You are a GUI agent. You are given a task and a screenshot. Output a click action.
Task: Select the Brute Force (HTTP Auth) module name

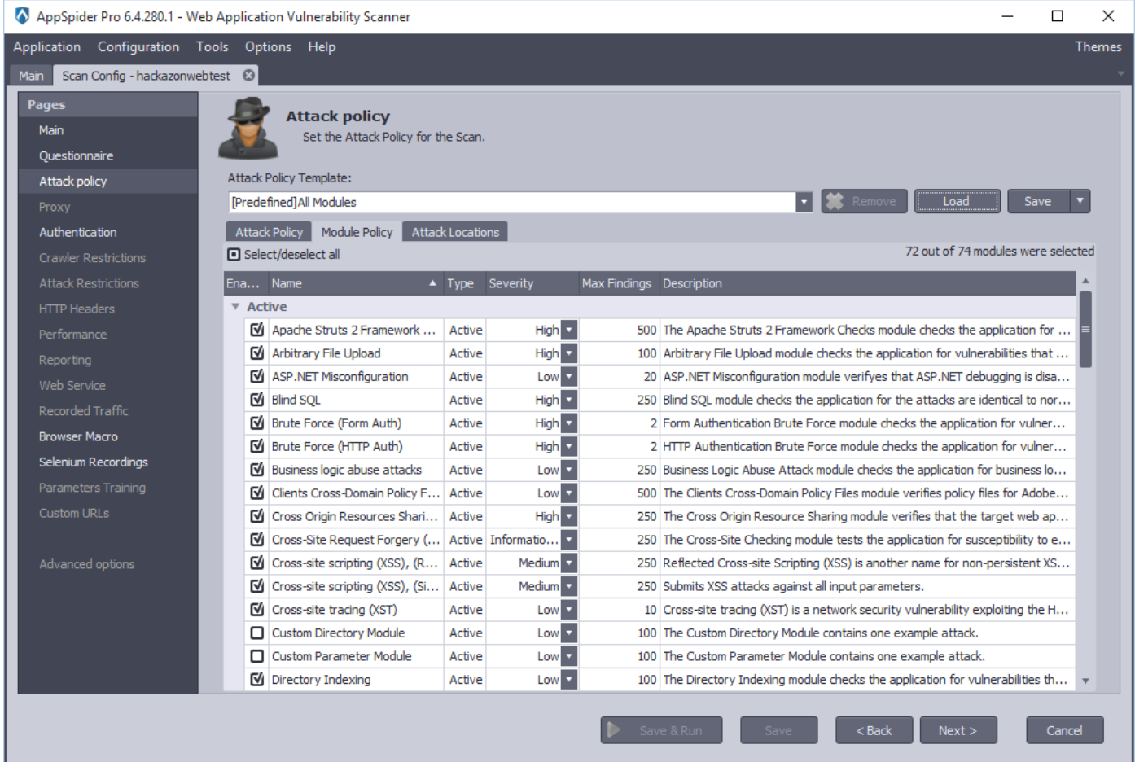pyautogui.click(x=337, y=446)
